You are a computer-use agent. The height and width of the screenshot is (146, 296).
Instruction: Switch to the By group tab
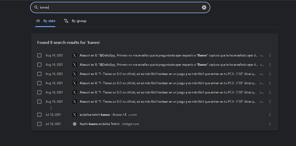point(75,21)
